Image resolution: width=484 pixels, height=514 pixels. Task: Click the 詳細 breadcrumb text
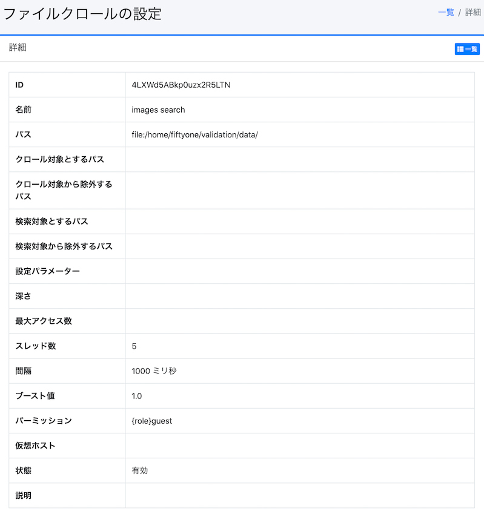click(x=473, y=13)
